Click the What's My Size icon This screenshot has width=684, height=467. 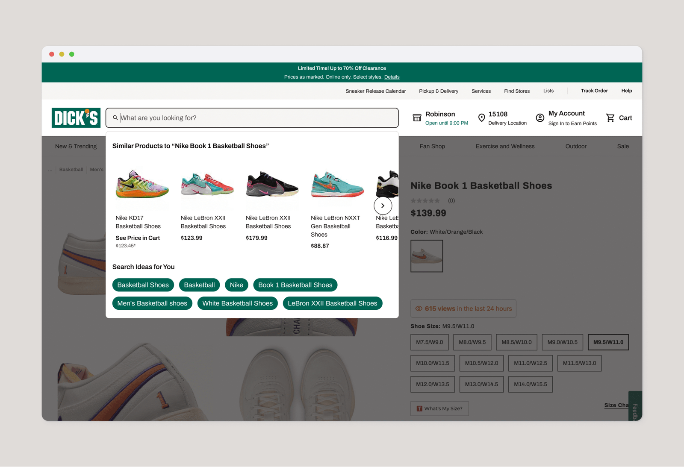[419, 408]
